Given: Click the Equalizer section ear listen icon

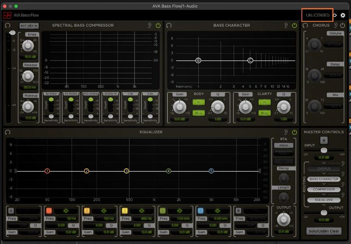Looking at the screenshot, I should click(x=286, y=131).
